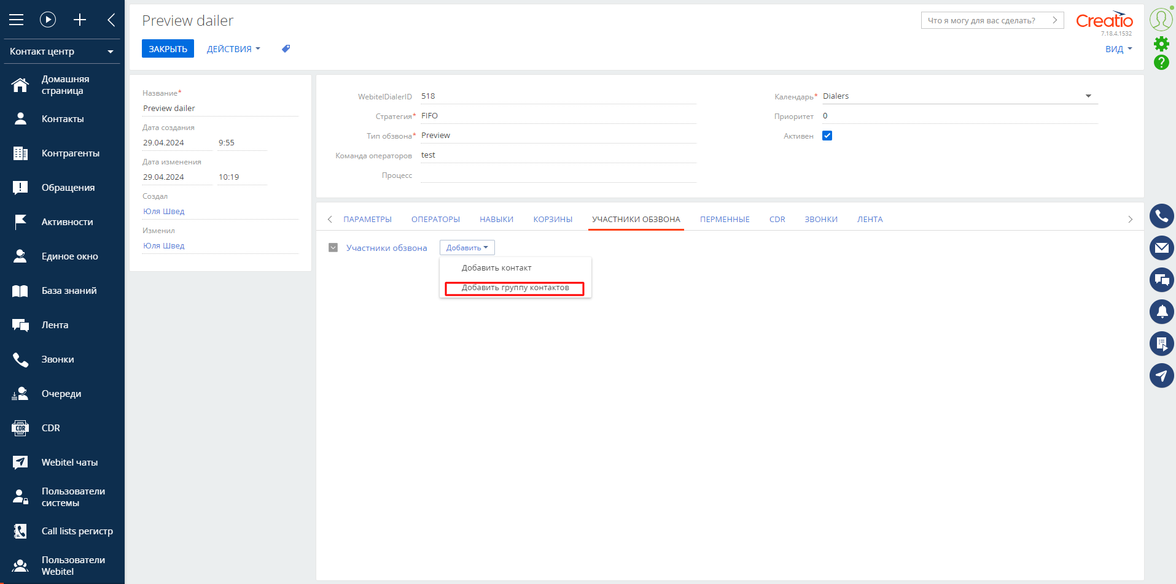Expand the Календарь dropdown arrow
The height and width of the screenshot is (584, 1176).
pyautogui.click(x=1088, y=96)
